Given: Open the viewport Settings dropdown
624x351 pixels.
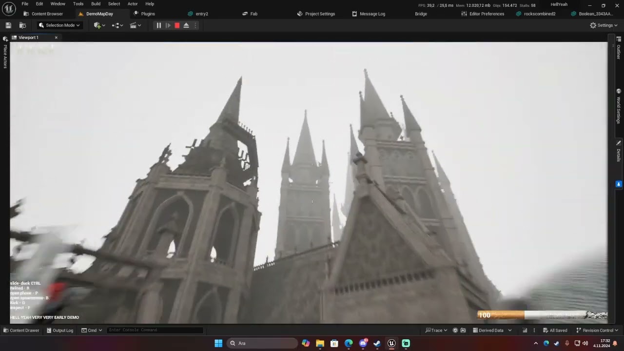Looking at the screenshot, I should [x=604, y=25].
